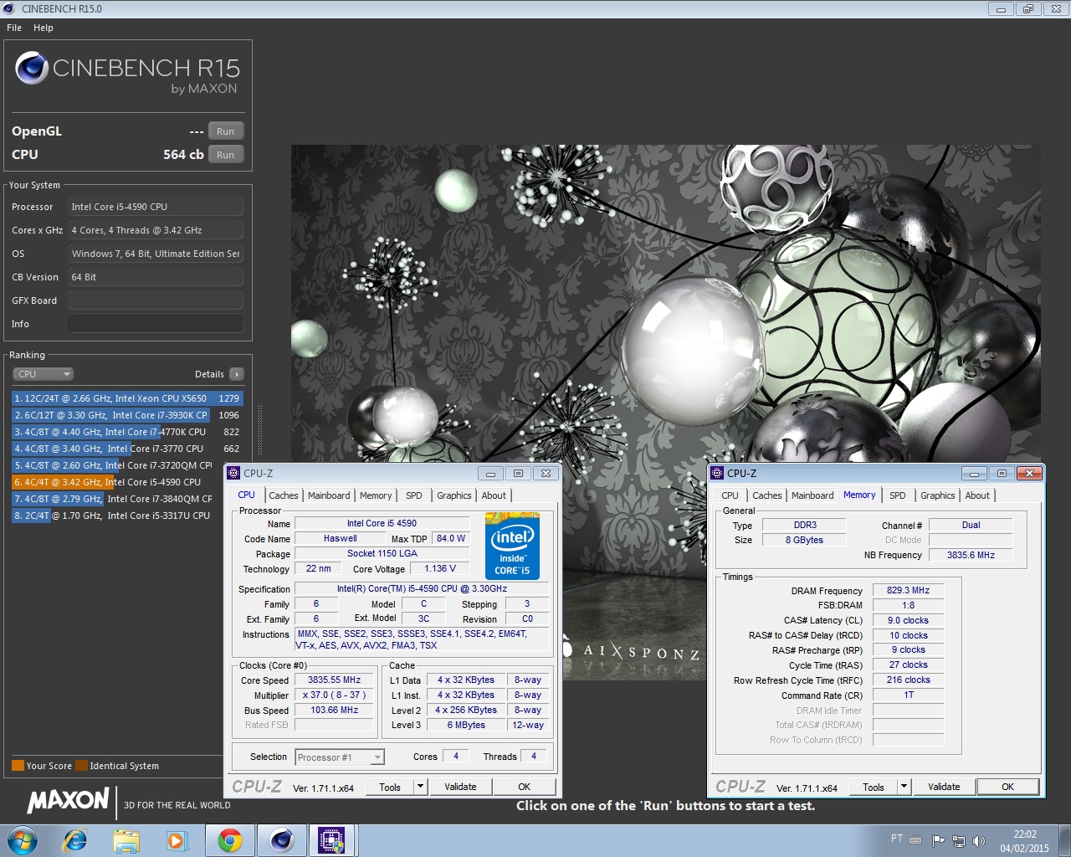Click PT language indicator in tray
1071x857 pixels.
(x=897, y=839)
